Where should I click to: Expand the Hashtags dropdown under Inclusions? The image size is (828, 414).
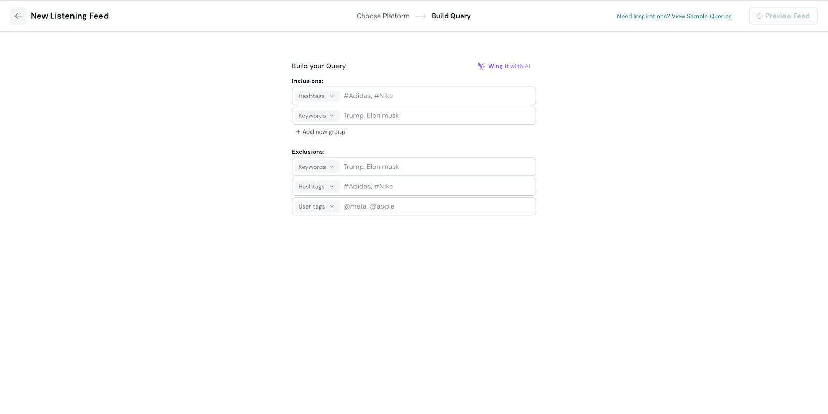[316, 96]
